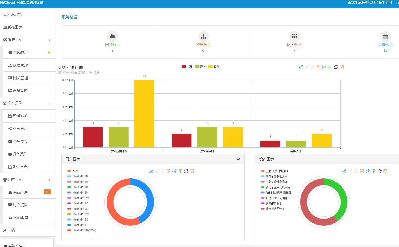Switch 网关图表 to pie view
Image resolution: width=399 pixels, height=247 pixels.
click(x=174, y=171)
